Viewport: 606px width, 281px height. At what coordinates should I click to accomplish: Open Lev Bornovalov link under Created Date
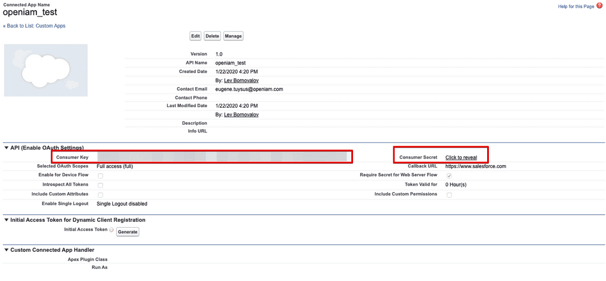click(x=241, y=80)
